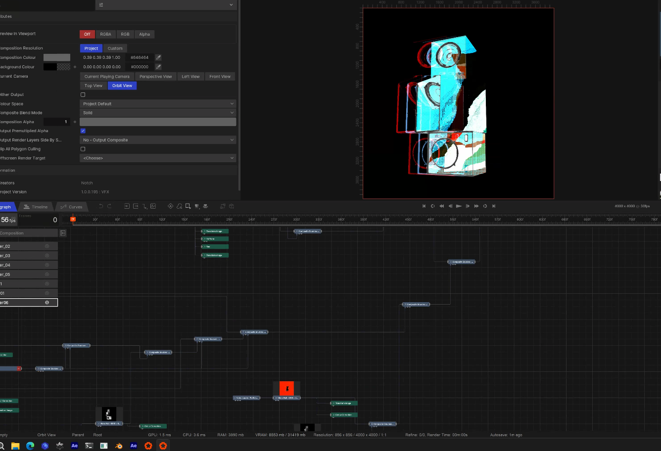Screen dimensions: 661x451
Task: Play the timeline
Action: 459,206
